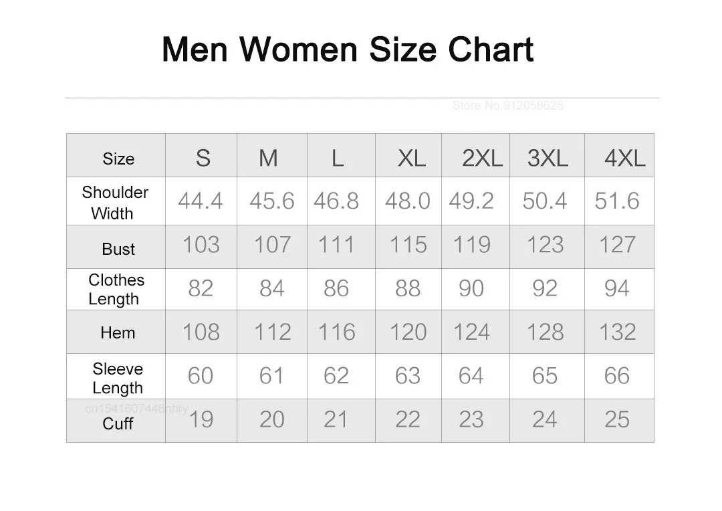
Task: Click the Bust row label
Action: [118, 249]
